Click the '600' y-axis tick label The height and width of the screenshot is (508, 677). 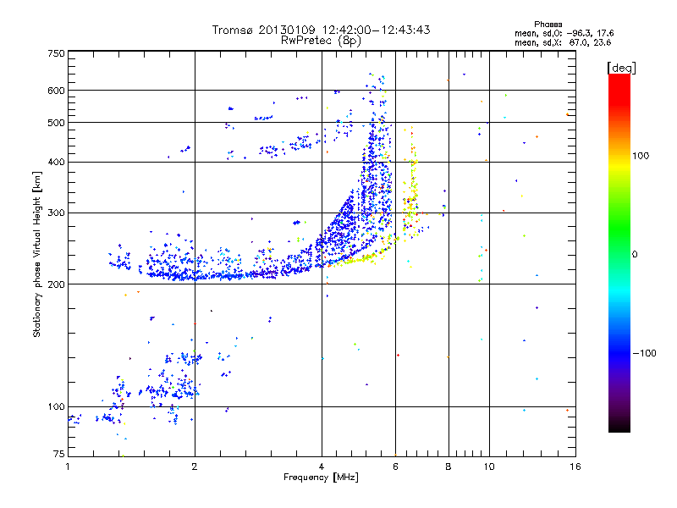56,91
